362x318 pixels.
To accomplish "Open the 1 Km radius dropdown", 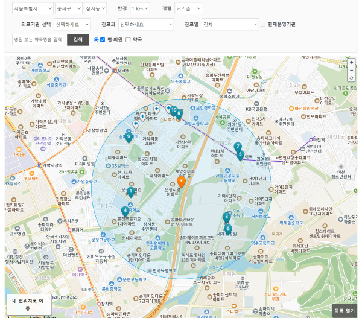I will point(140,8).
